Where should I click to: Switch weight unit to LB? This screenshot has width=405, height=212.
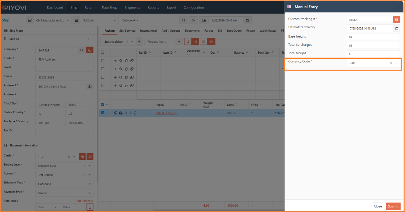click(x=188, y=41)
